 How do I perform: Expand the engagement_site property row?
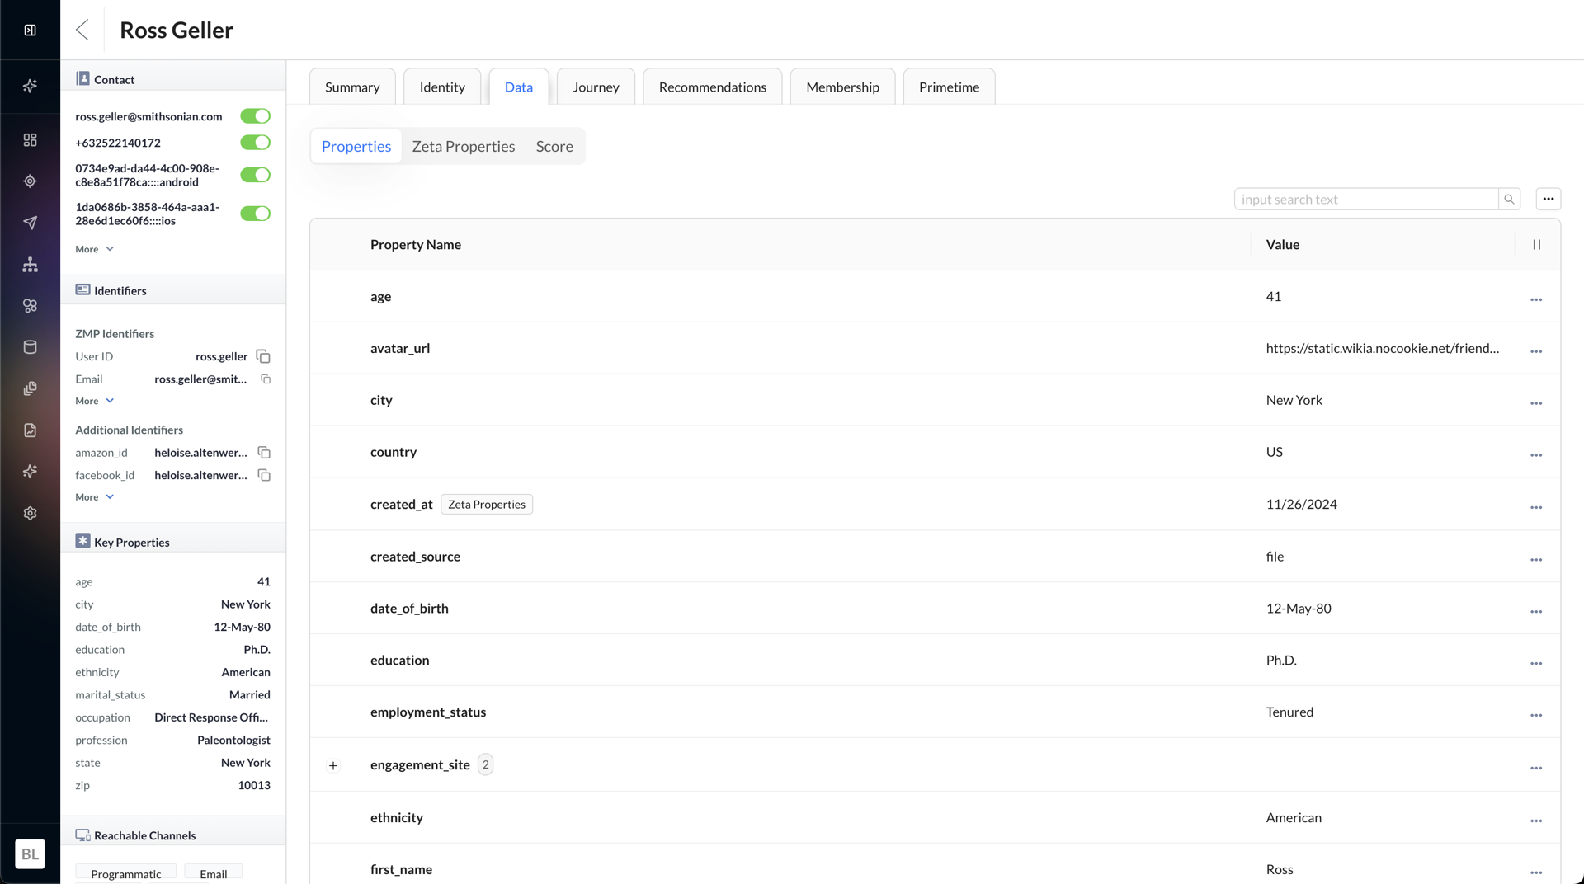click(x=333, y=765)
